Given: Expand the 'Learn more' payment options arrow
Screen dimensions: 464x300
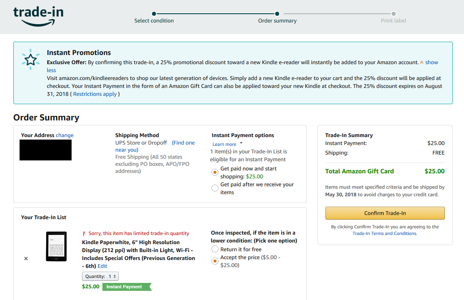Looking at the screenshot, I should [241, 143].
